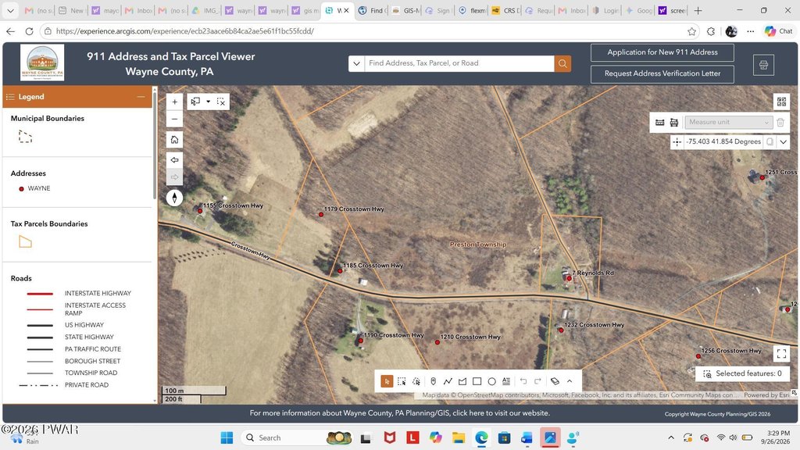This screenshot has height=450, width=800.
Task: Choose the measure distance ruler tool
Action: coord(659,123)
